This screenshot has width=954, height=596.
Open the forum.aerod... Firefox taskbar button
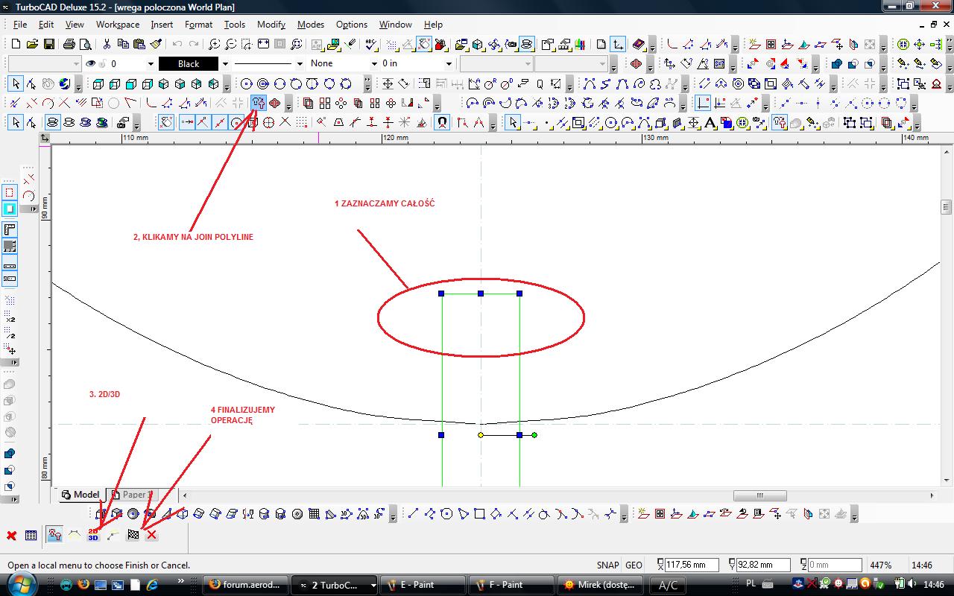[x=245, y=585]
